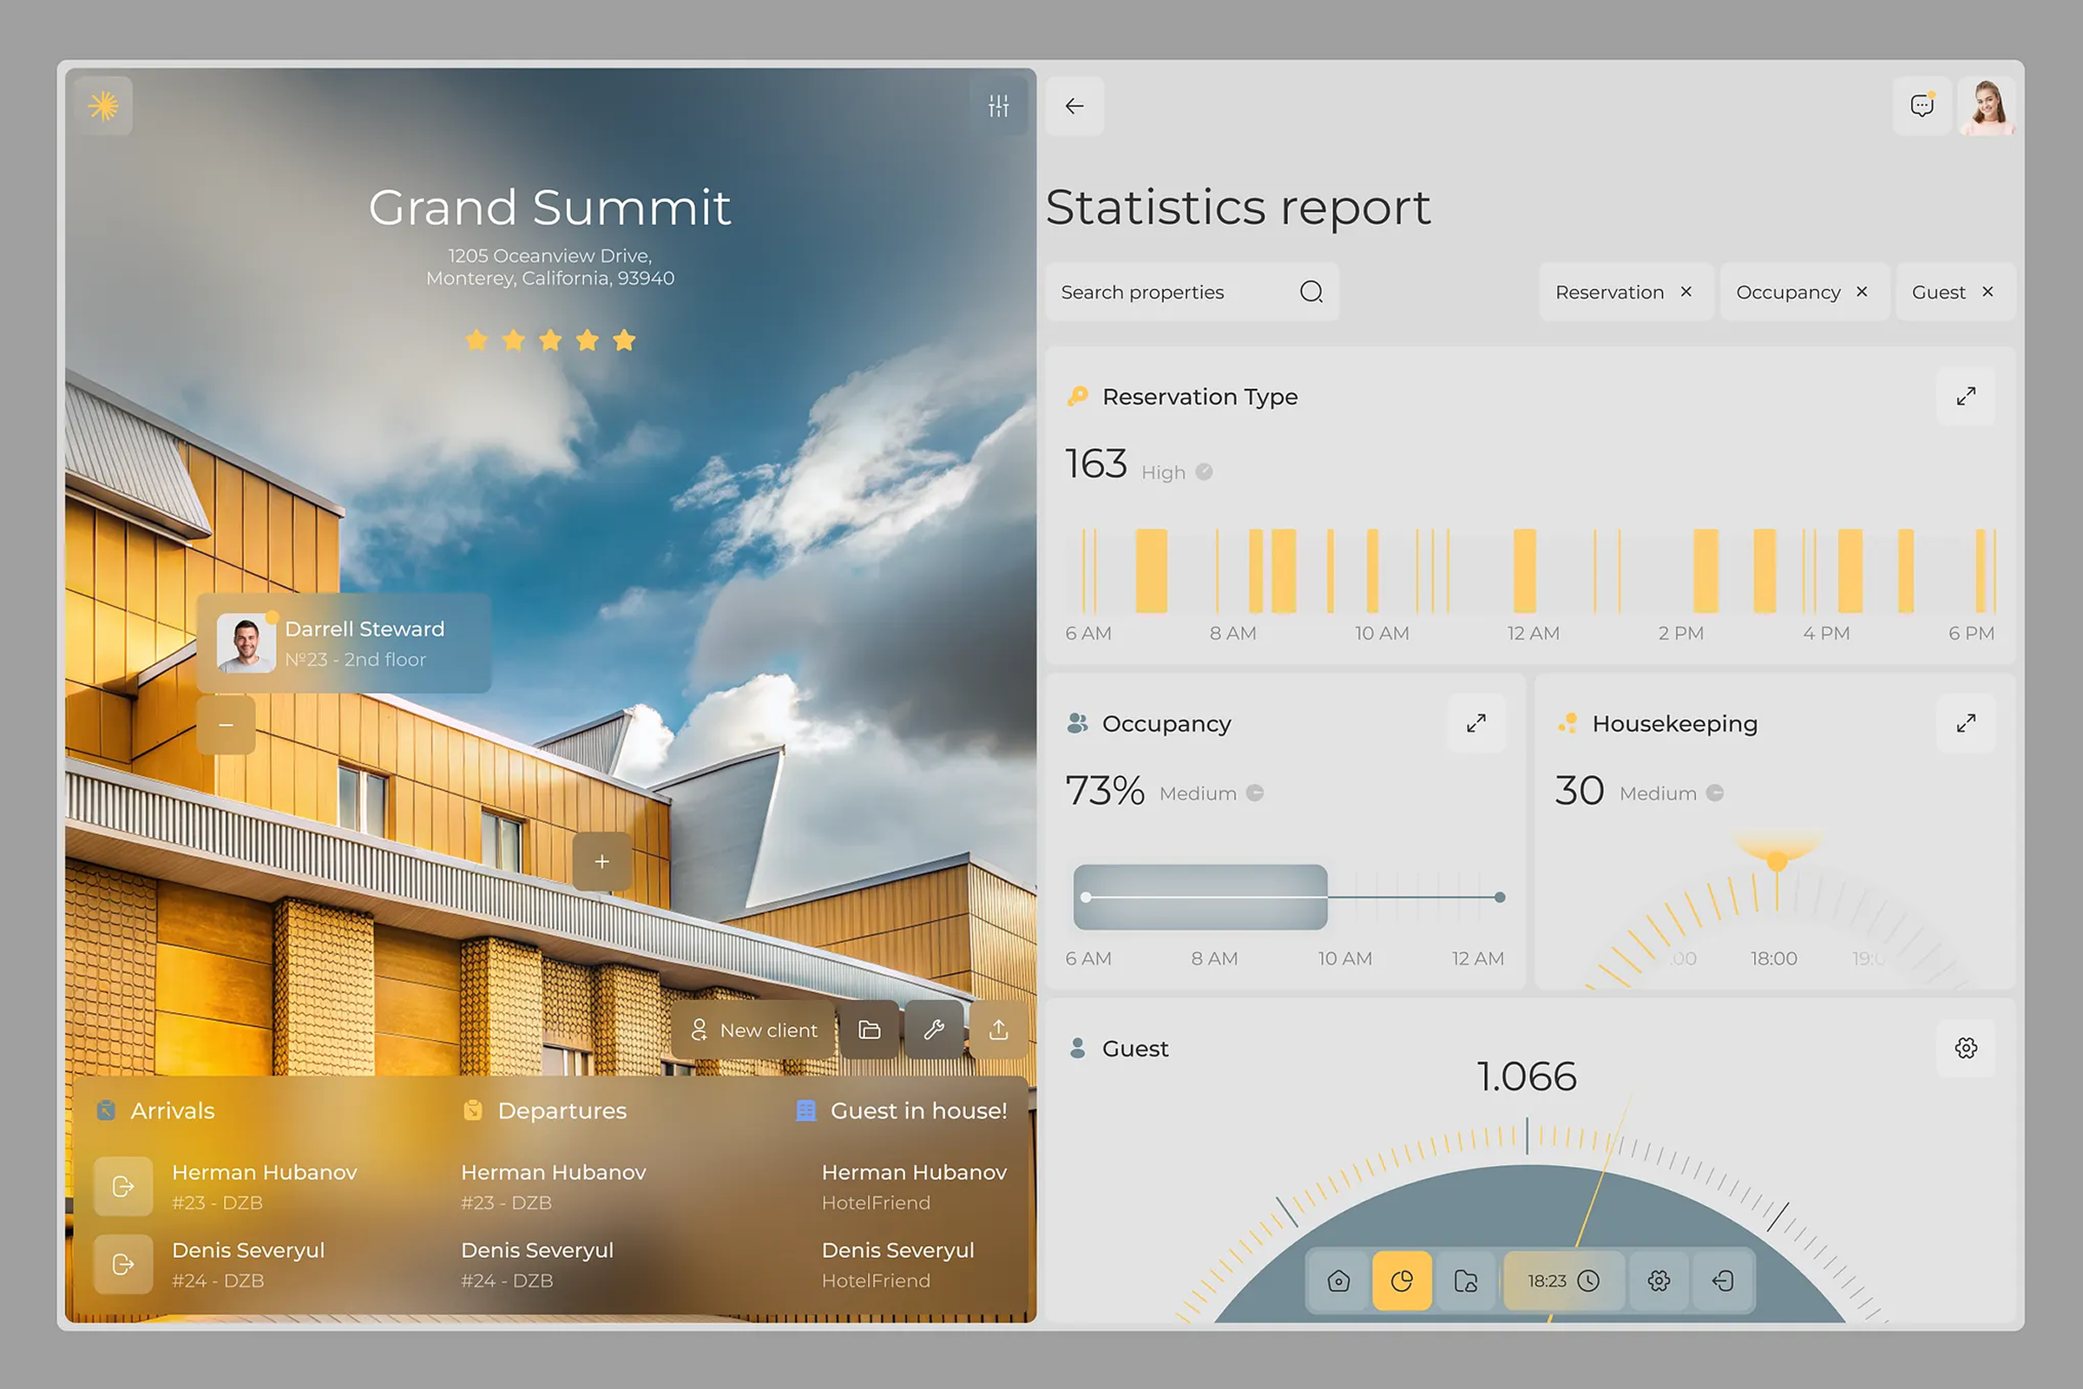The image size is (2083, 1389).
Task: Open the folder icon beside New client
Action: [869, 1030]
